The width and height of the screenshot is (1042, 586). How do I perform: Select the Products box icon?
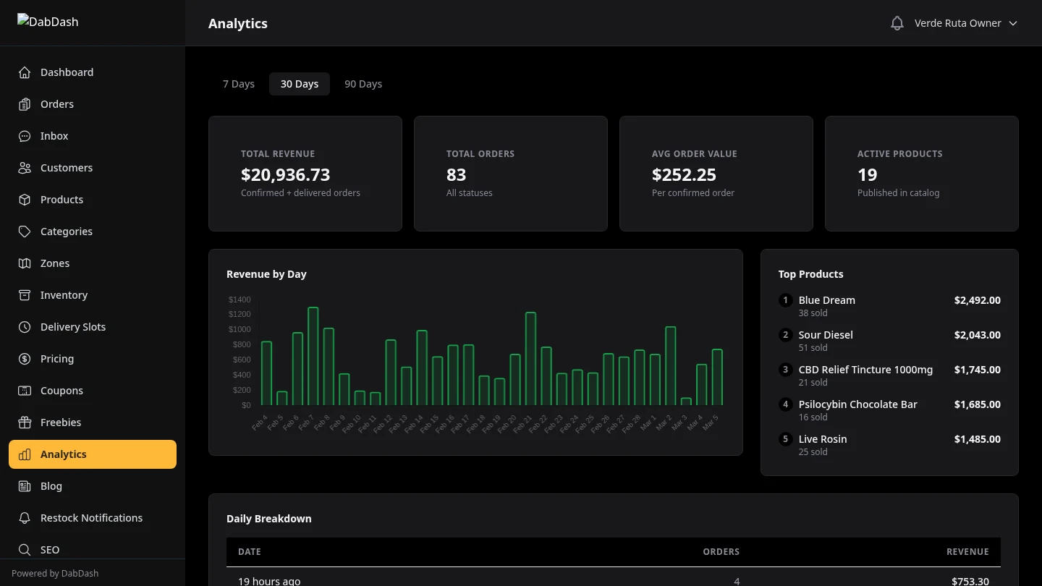pyautogui.click(x=24, y=199)
